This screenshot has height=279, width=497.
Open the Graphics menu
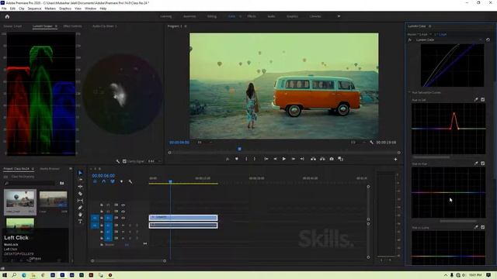(x=65, y=9)
